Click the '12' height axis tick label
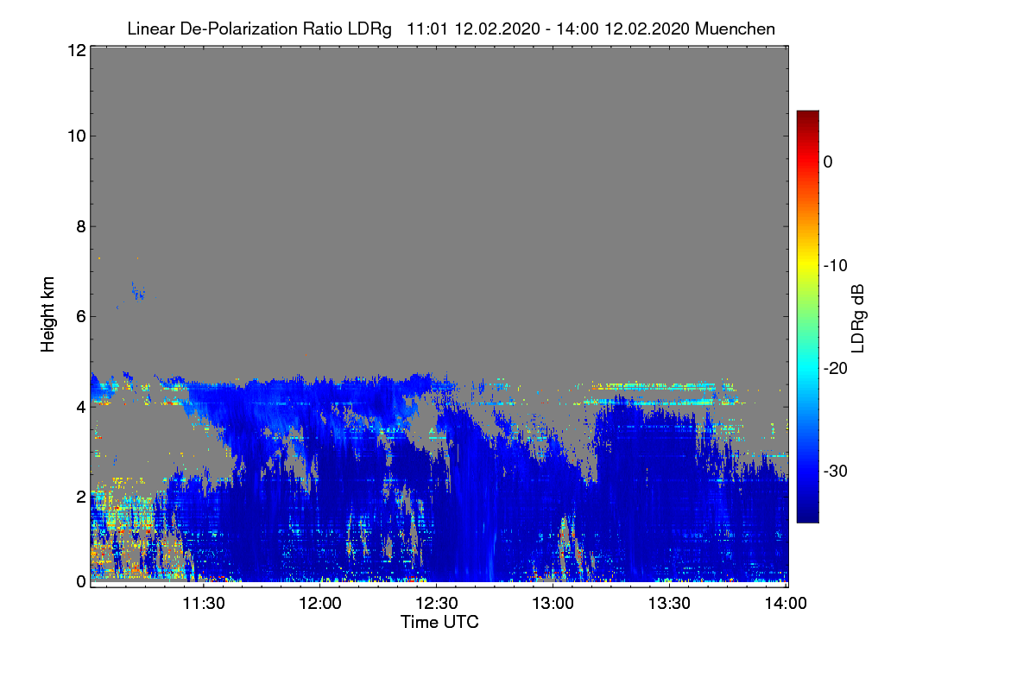This screenshot has width=1036, height=691. pyautogui.click(x=76, y=50)
